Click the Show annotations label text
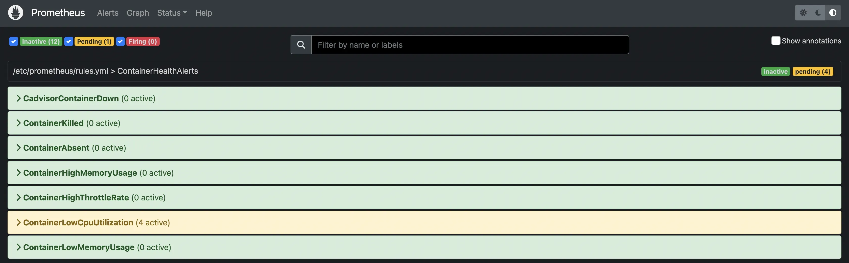Screen dimensions: 849x263 (x=811, y=41)
